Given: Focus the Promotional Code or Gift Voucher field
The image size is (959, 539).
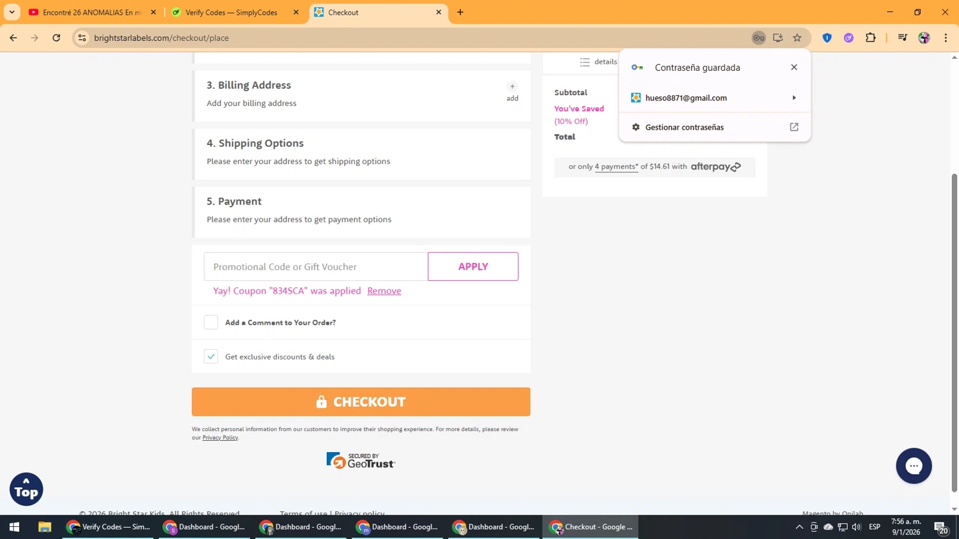Looking at the screenshot, I should [x=316, y=266].
